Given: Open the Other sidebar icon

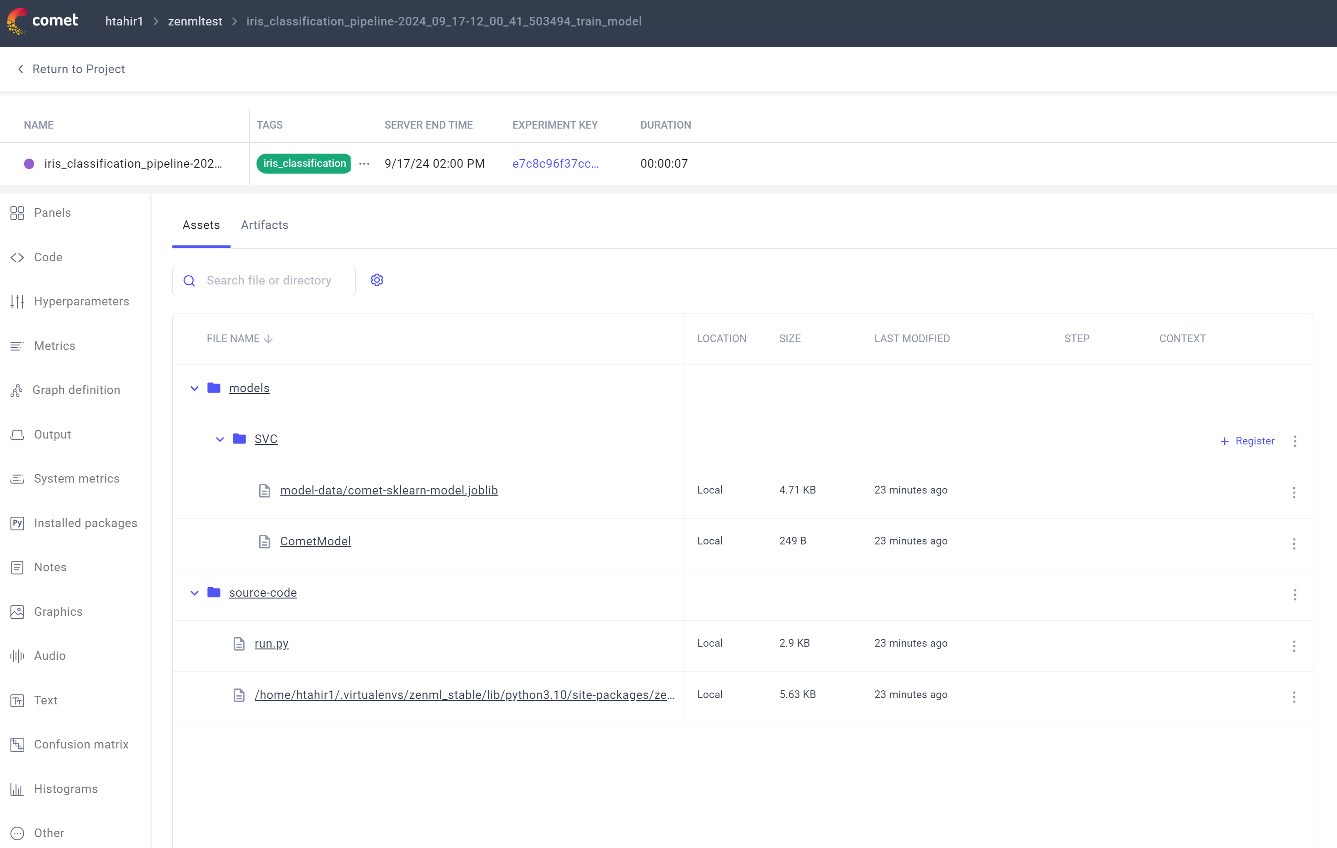Looking at the screenshot, I should (x=17, y=833).
